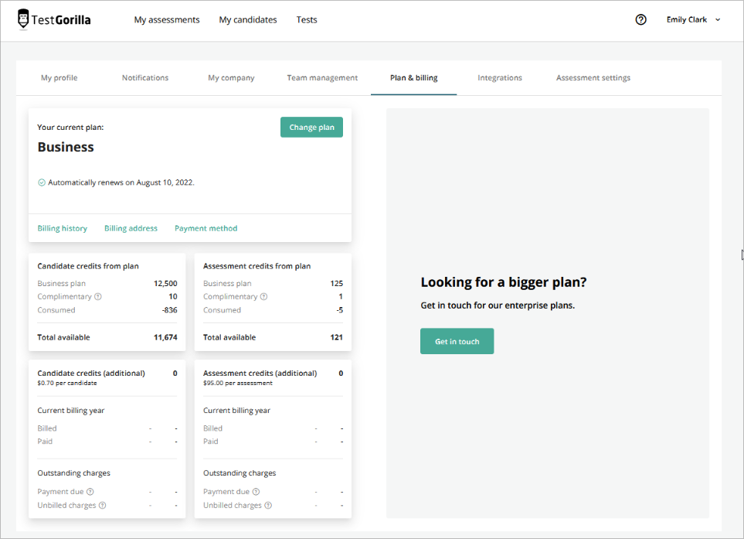744x539 pixels.
Task: Click the Change plan button
Action: tap(312, 128)
